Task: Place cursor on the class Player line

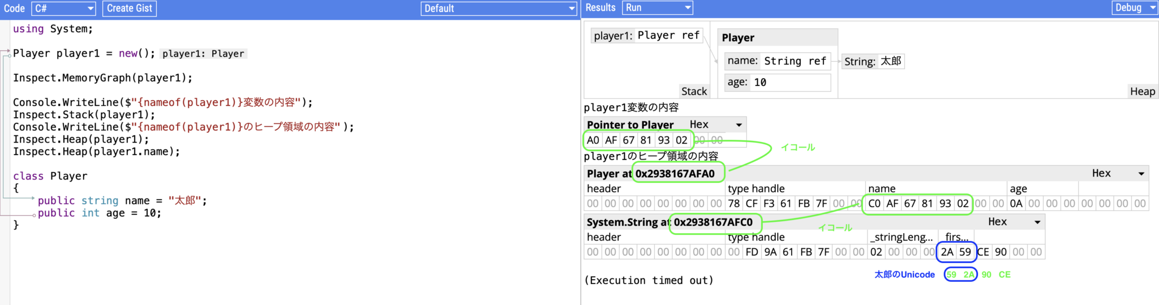Action: click(x=50, y=176)
